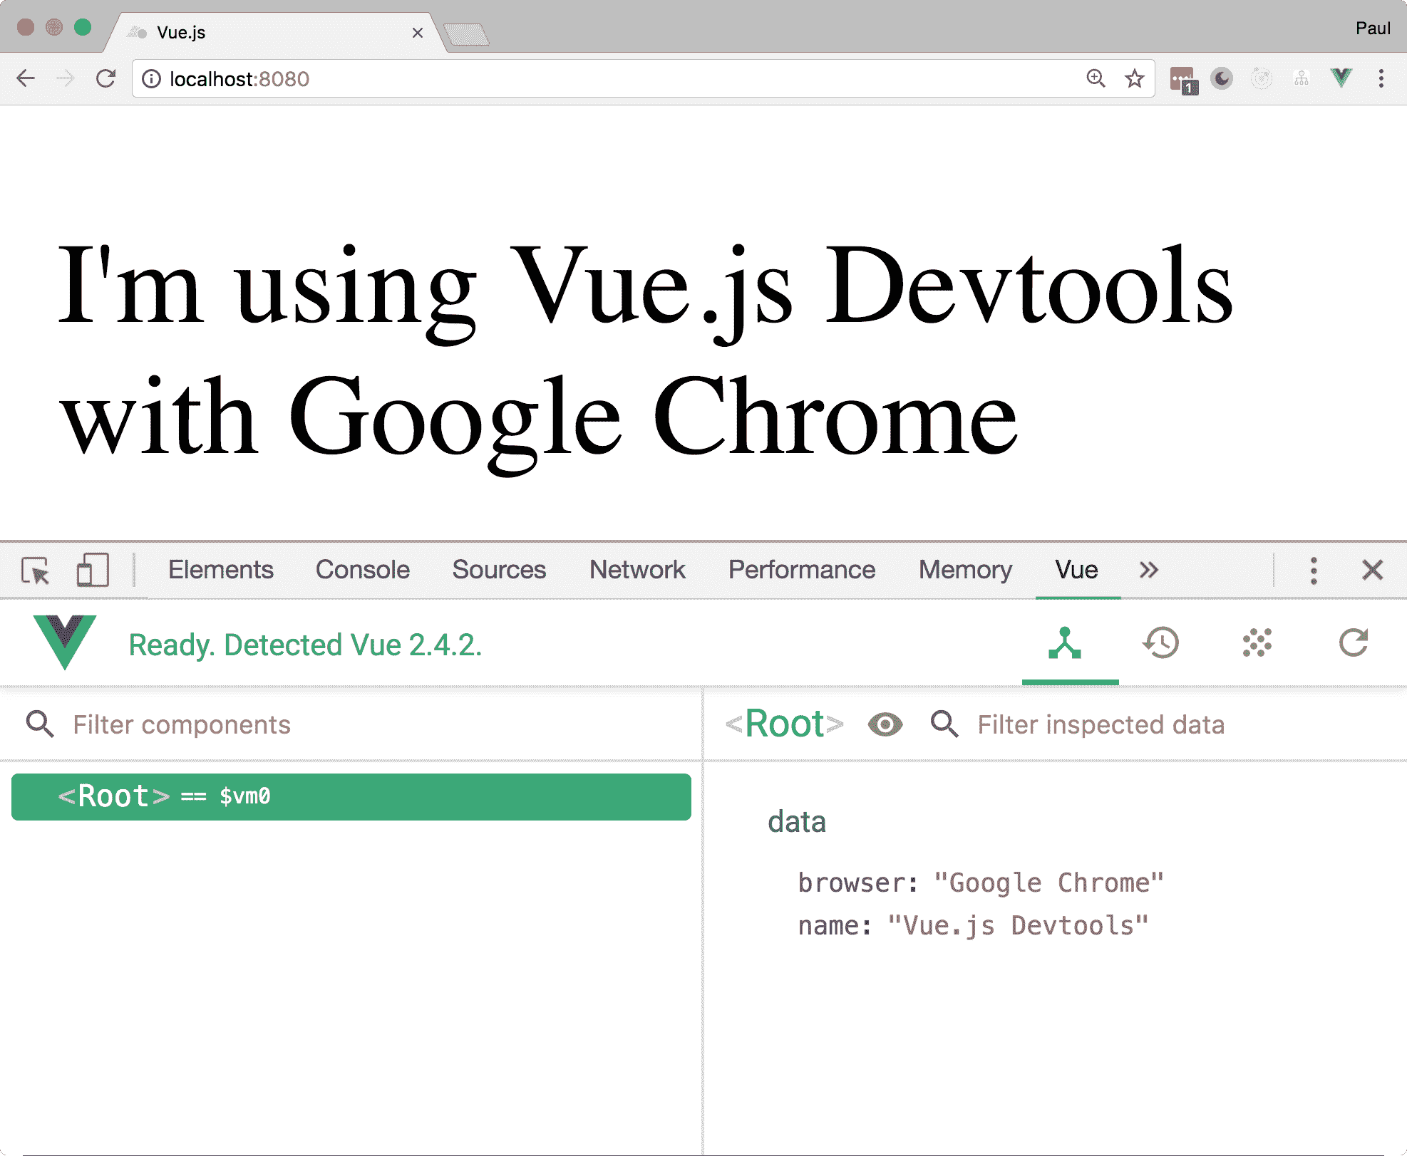Open the Chrome three-dot main menu
Screen dimensions: 1407x1156
pos(1381,78)
